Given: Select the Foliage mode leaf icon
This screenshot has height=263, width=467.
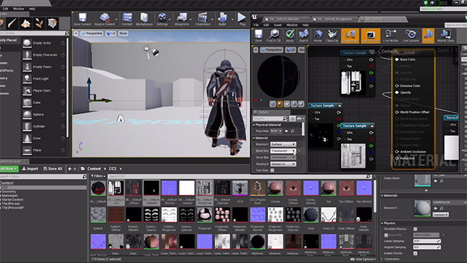Looking at the screenshot, I should (x=39, y=23).
